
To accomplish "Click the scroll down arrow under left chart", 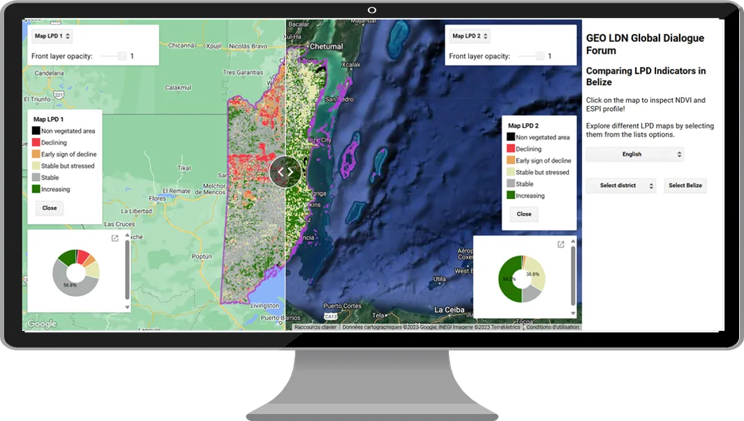I will [127, 306].
